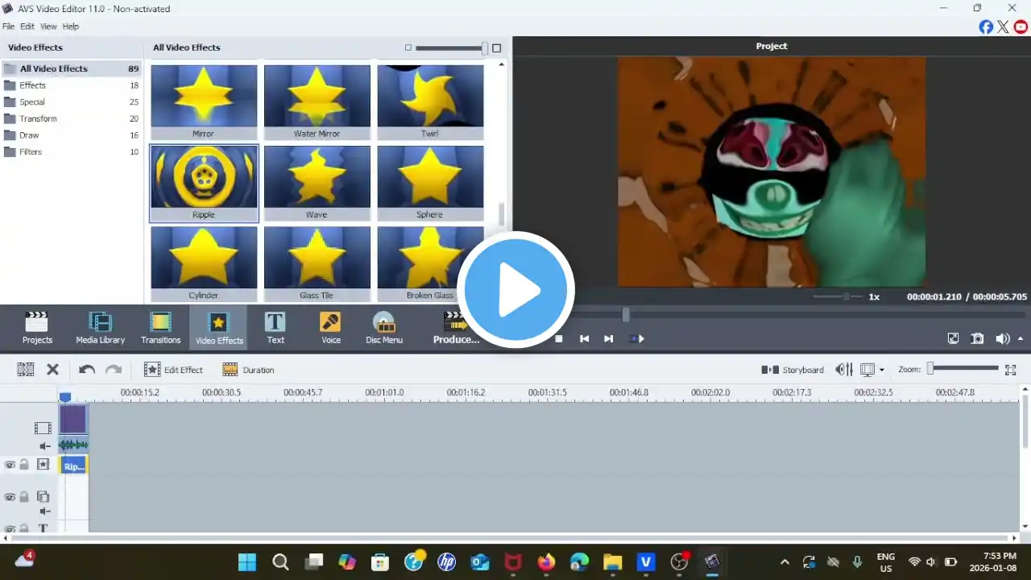The width and height of the screenshot is (1031, 580).
Task: Click the video overlay track icon
Action: click(43, 497)
